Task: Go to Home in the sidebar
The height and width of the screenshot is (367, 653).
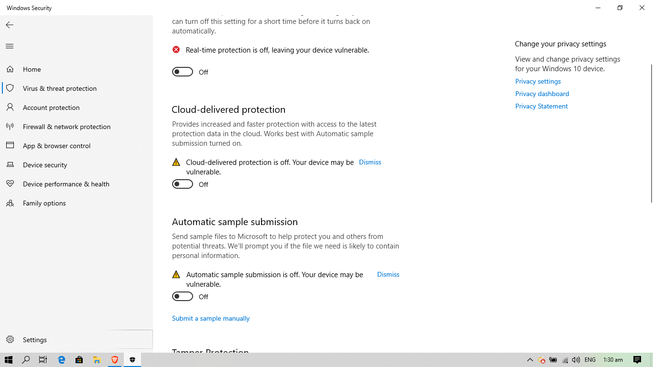Action: pyautogui.click(x=76, y=69)
